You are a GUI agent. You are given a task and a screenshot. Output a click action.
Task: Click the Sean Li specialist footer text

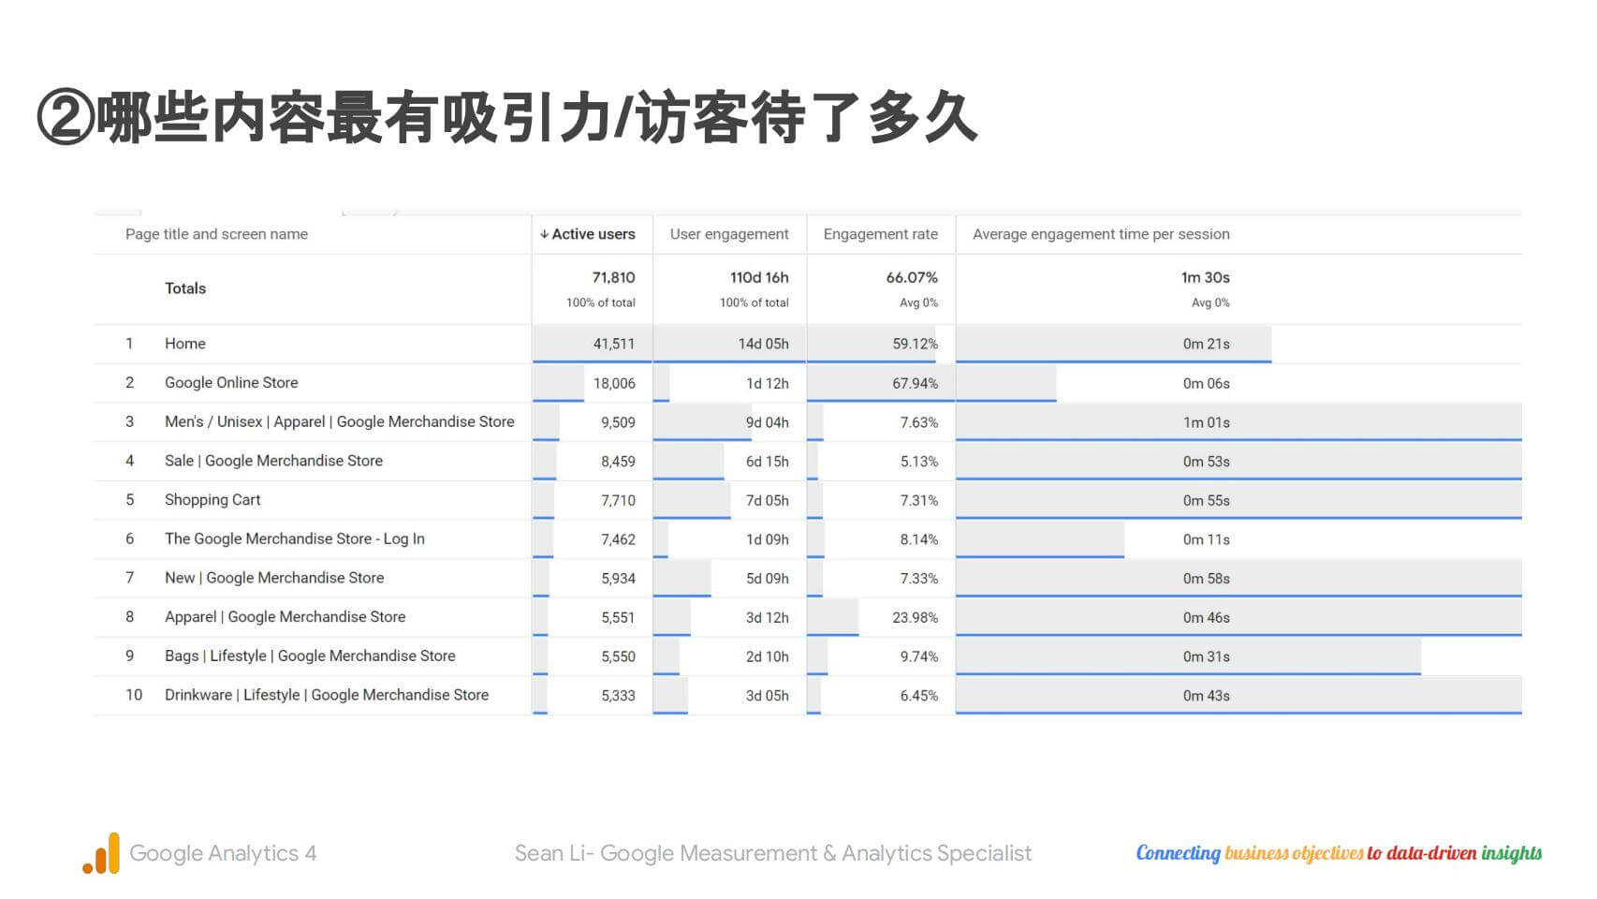tap(772, 853)
